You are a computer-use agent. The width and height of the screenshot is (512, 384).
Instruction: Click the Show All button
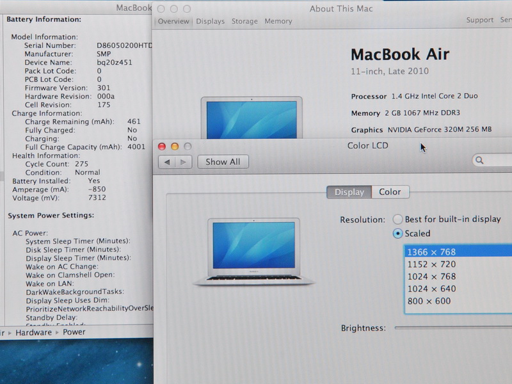(223, 162)
